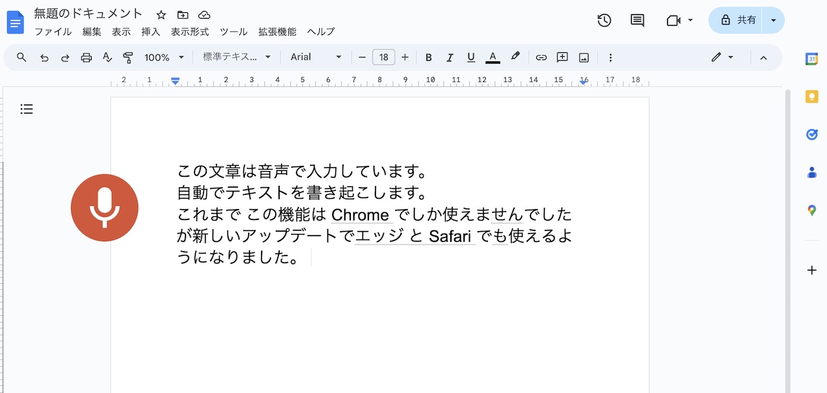Screen dimensions: 827x393
Task: Open the comments panel icon
Action: tap(638, 20)
